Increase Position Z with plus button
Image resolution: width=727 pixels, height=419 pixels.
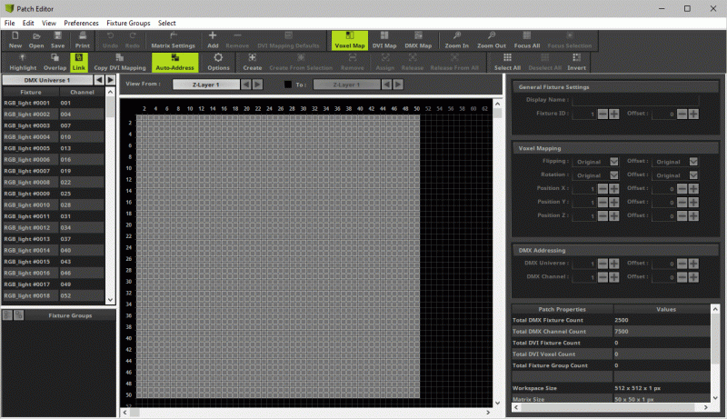point(614,215)
